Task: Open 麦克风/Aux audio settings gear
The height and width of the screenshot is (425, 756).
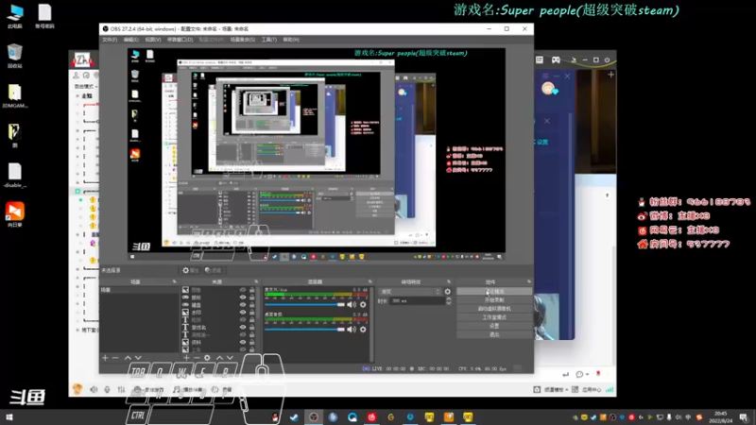Action: tap(363, 304)
